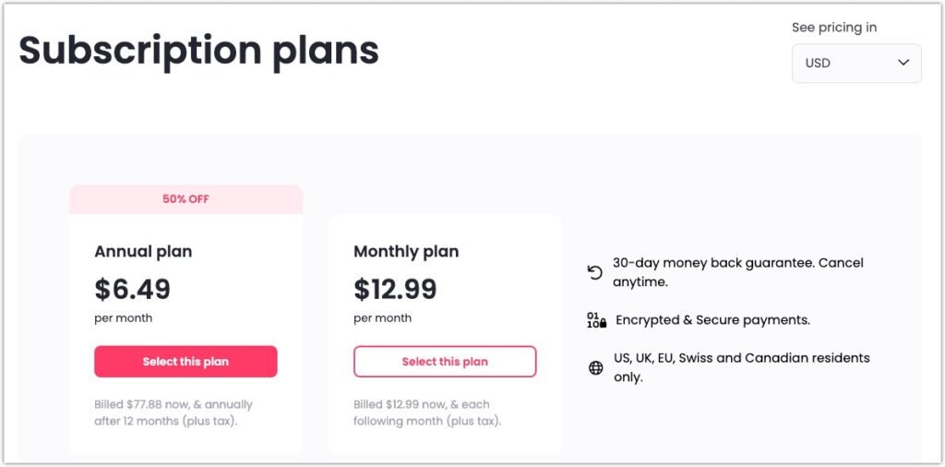This screenshot has height=467, width=945.
Task: Select the Annual plan button
Action: tap(185, 362)
